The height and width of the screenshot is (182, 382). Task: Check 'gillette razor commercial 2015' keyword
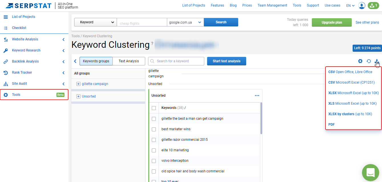(154, 140)
